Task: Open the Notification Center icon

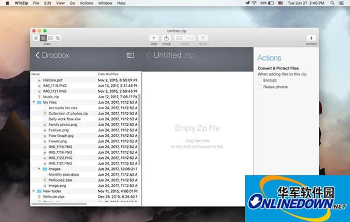Action: (x=341, y=3)
